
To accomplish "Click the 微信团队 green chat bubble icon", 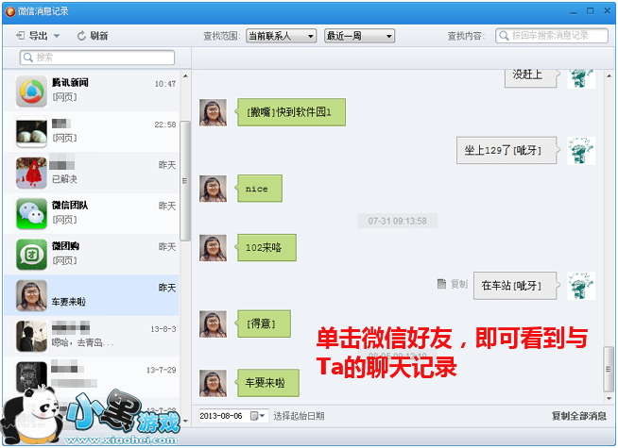I will (x=31, y=213).
